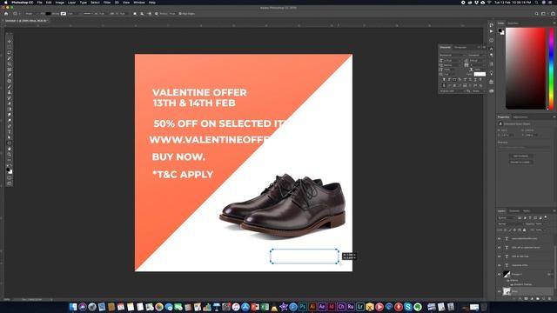Open the font style dropdown
The height and width of the screenshot is (313, 557).
click(x=476, y=55)
